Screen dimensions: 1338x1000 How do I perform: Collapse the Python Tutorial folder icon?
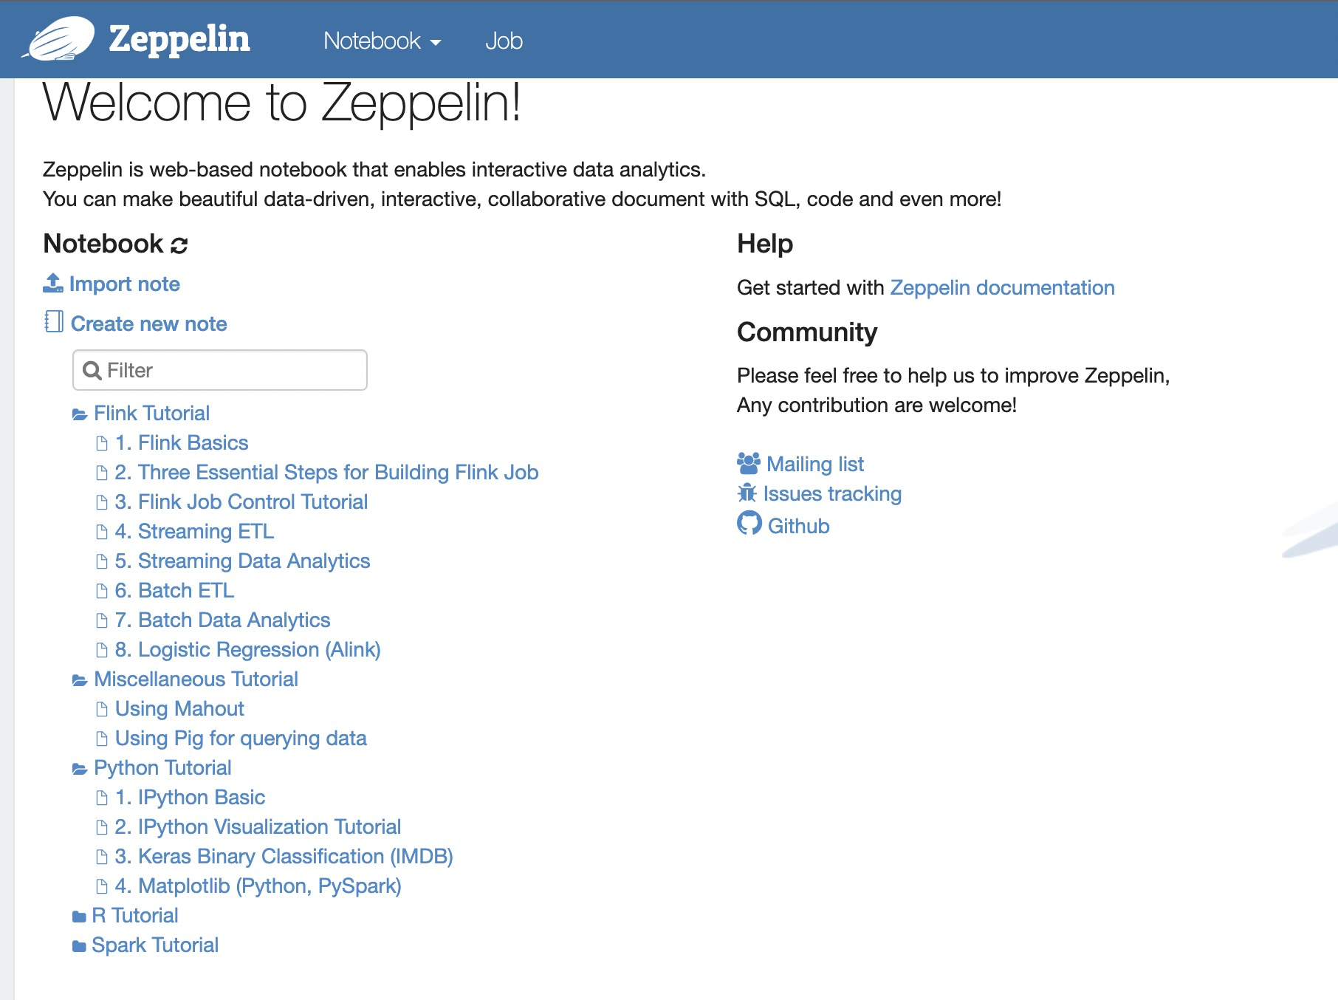point(80,769)
